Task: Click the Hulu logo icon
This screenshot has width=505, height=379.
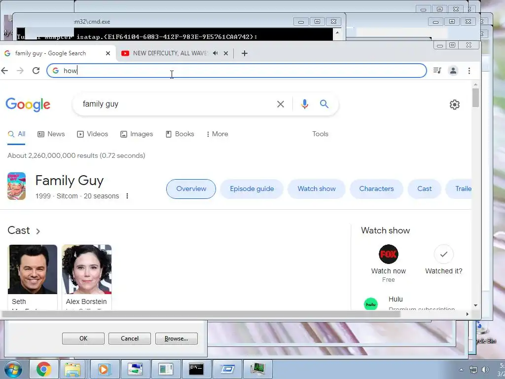Action: pyautogui.click(x=371, y=304)
